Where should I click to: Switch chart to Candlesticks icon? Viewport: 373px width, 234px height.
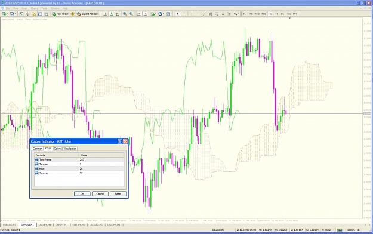(x=111, y=14)
